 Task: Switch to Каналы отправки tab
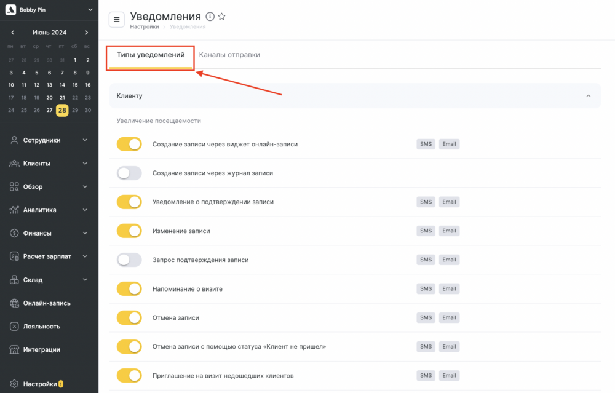coord(229,55)
